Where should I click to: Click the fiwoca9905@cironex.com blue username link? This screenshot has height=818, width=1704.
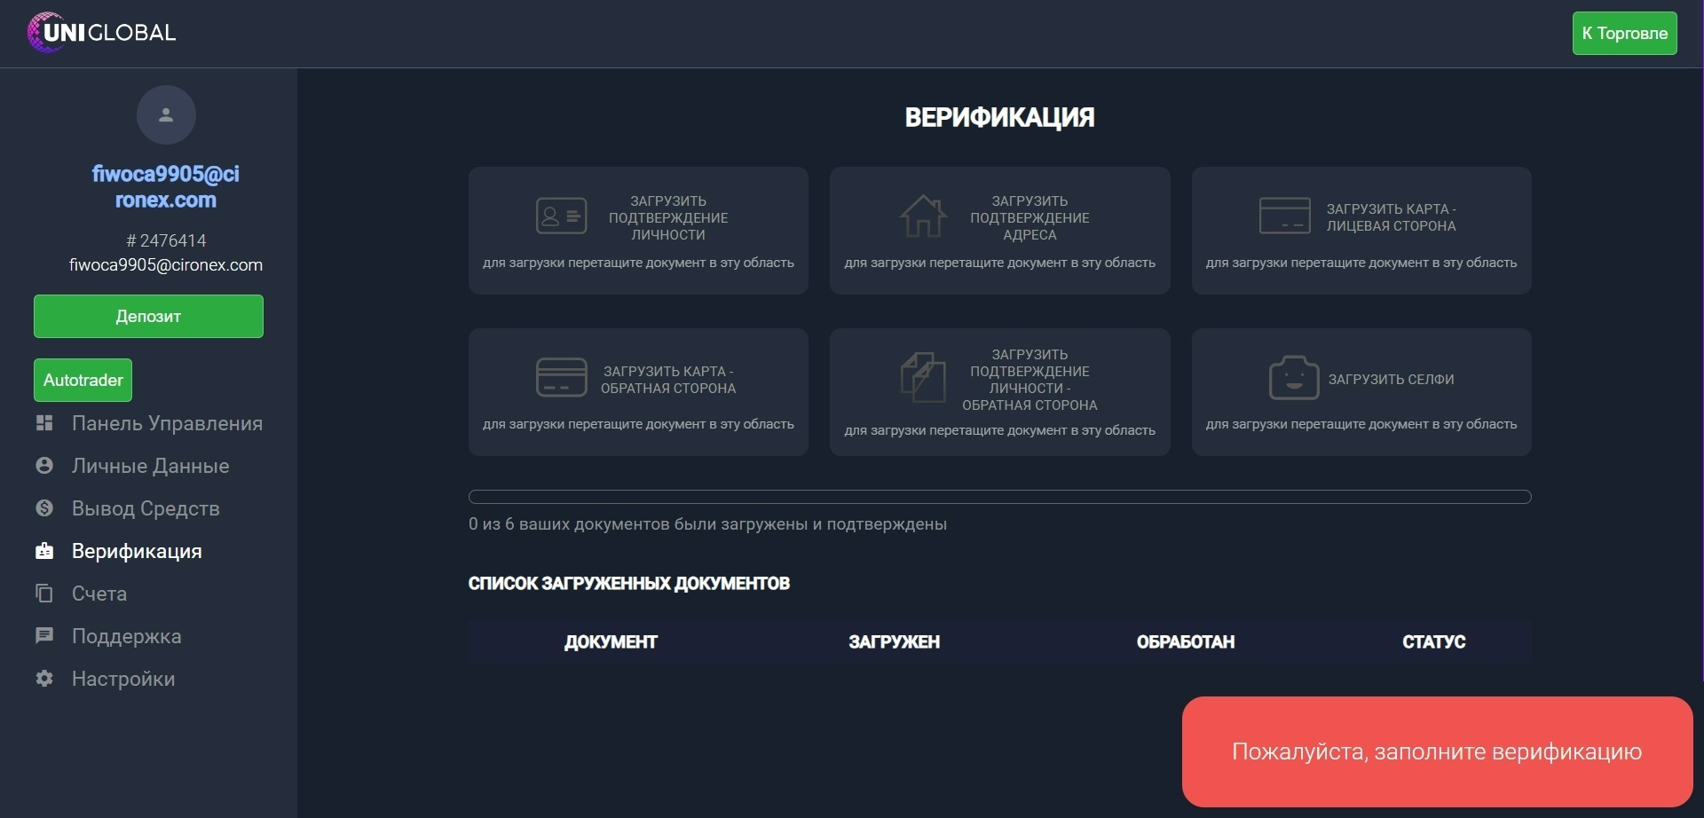(x=166, y=187)
